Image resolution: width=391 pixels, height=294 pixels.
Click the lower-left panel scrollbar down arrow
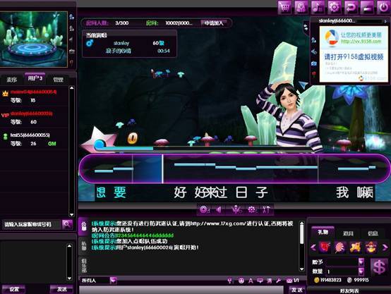(x=70, y=278)
